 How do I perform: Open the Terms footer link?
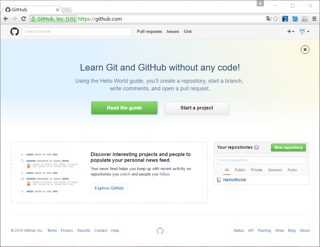[52, 231]
